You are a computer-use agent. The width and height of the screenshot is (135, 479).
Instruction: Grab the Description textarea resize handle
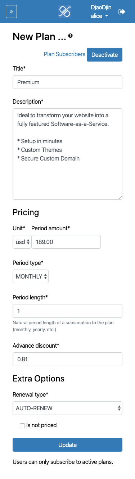click(120, 197)
